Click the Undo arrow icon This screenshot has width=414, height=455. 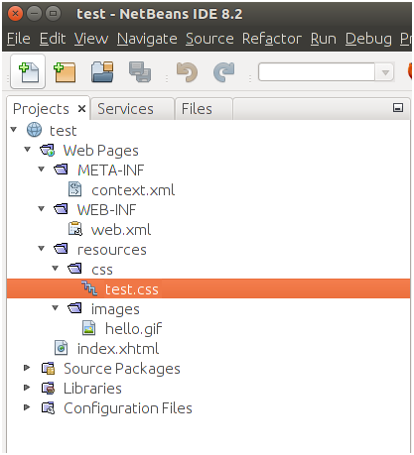187,72
